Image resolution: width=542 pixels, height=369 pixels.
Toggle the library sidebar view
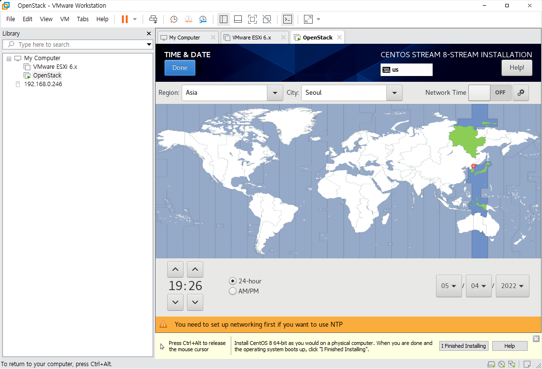click(x=223, y=19)
